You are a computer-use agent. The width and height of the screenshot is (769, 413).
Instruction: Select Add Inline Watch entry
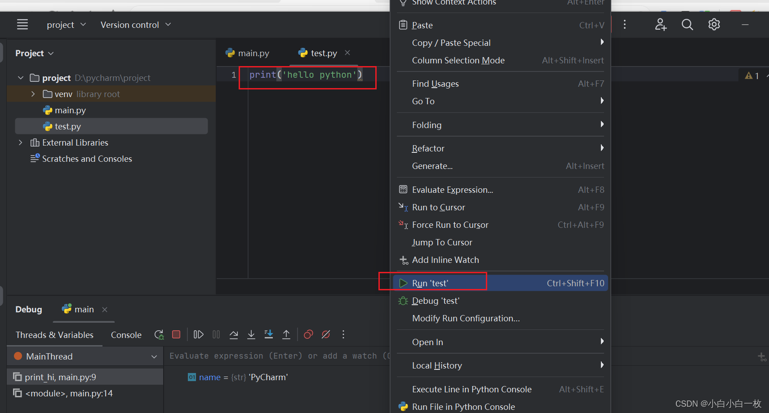pos(501,260)
